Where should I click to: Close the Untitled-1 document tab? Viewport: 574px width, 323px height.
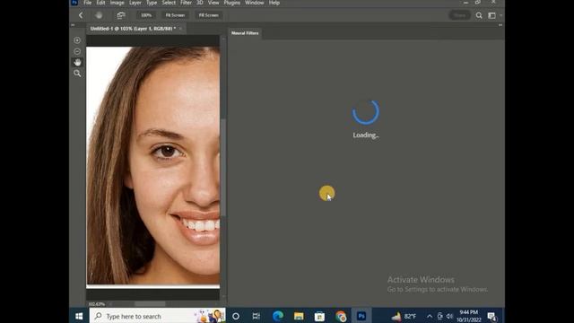coord(180,29)
